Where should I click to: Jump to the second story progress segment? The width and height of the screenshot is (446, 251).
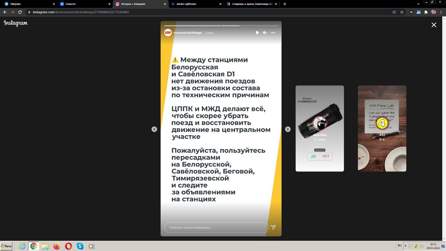click(250, 26)
